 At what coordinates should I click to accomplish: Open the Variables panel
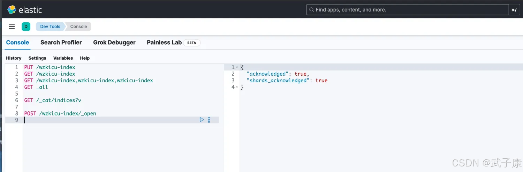click(x=63, y=58)
